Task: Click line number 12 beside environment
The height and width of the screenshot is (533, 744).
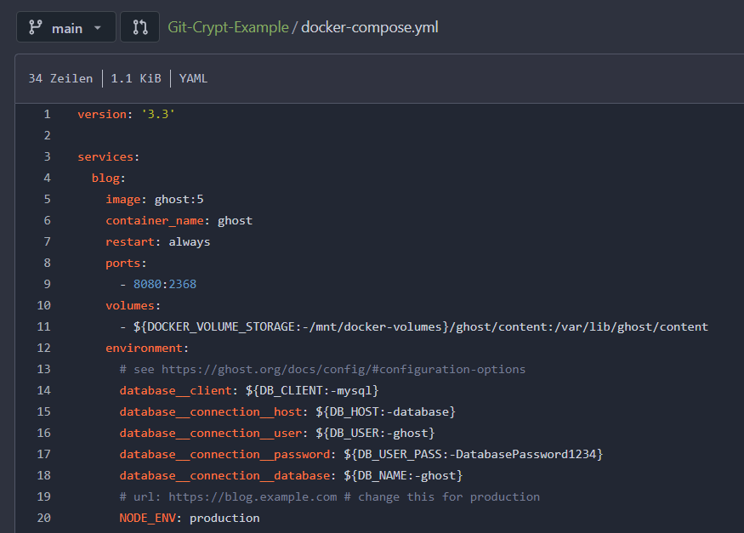Action: tap(43, 347)
